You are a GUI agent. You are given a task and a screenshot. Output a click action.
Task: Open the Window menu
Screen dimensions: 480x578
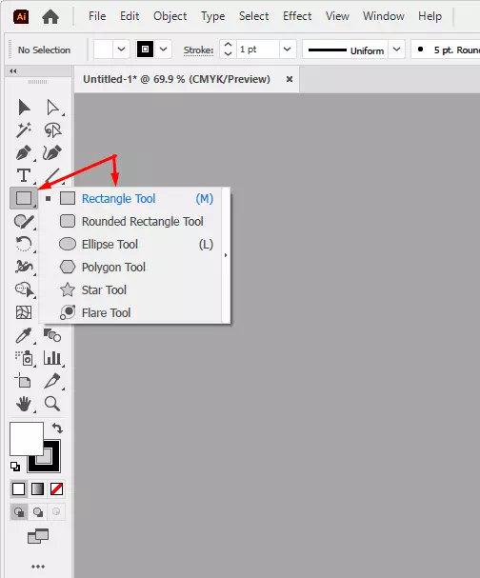point(384,16)
